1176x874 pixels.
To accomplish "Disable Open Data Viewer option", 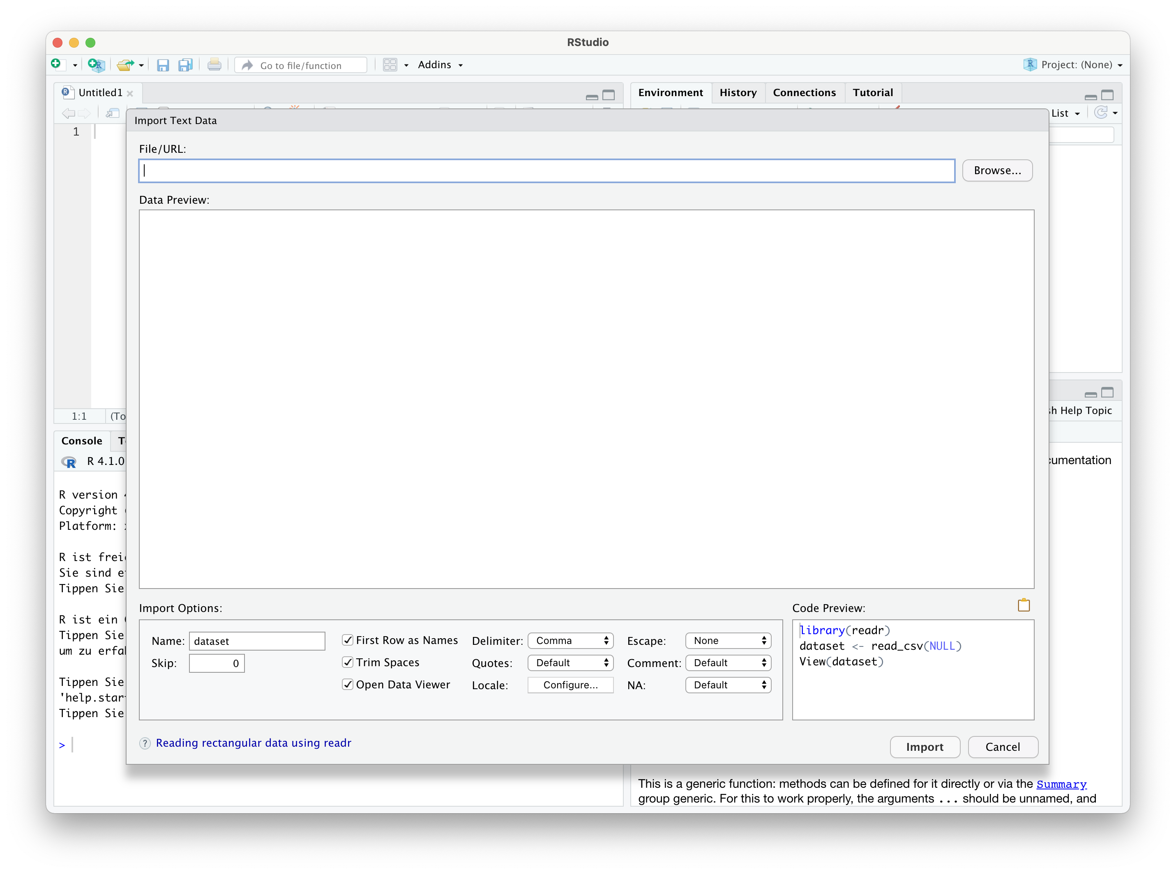I will click(x=348, y=685).
